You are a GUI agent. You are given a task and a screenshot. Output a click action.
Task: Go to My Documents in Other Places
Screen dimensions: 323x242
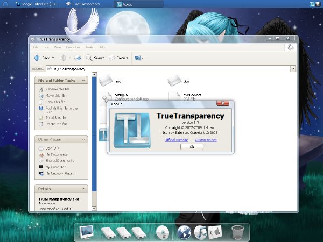click(x=57, y=154)
